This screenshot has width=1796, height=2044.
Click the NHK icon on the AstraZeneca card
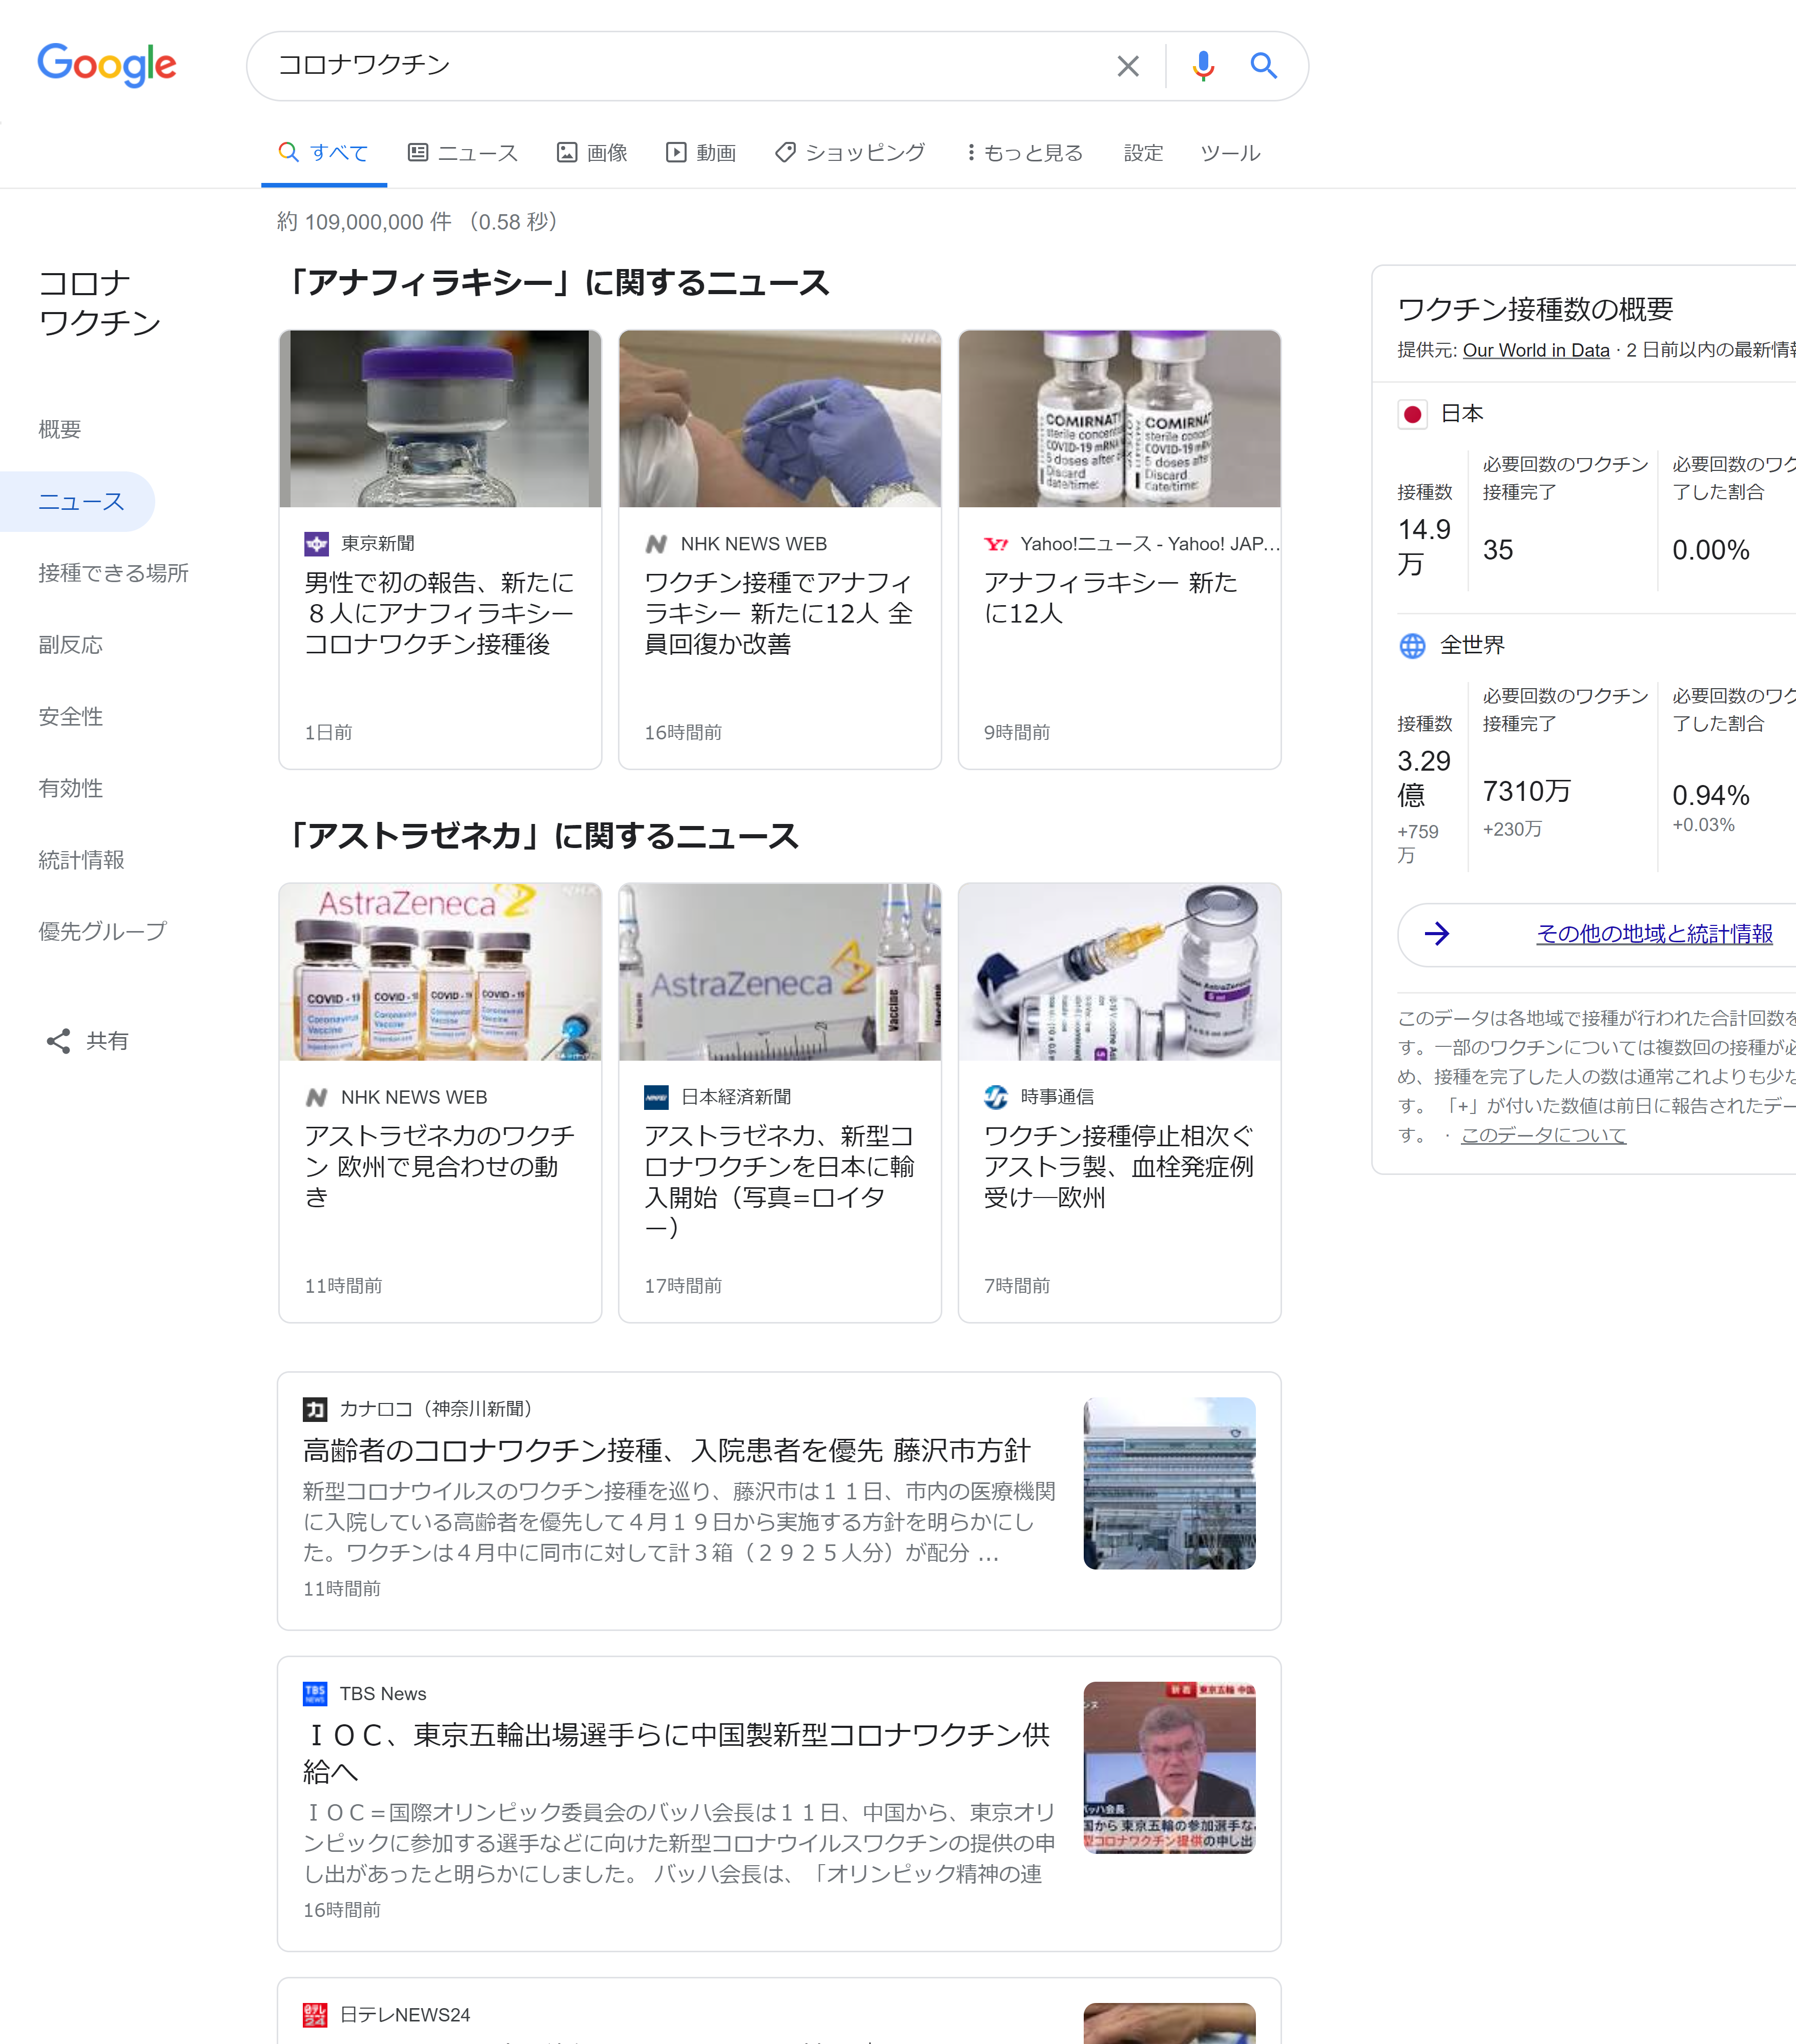click(316, 1097)
